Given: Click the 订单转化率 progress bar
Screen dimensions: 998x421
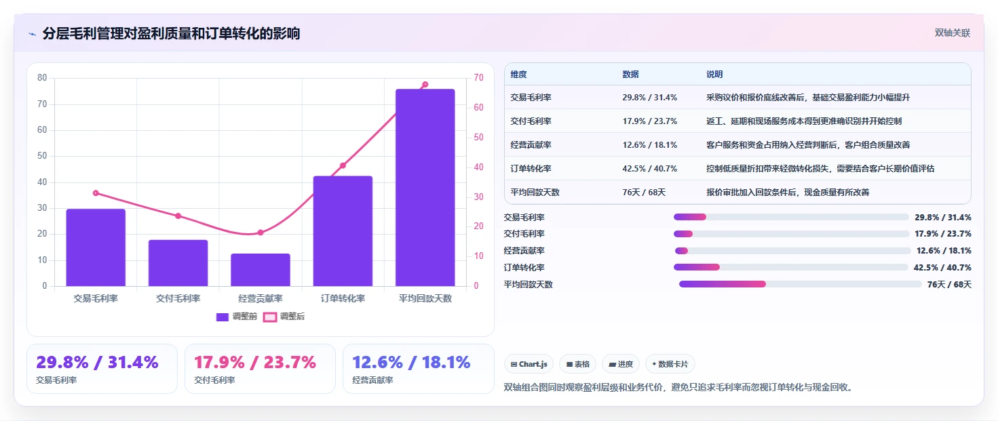Looking at the screenshot, I should pos(791,267).
